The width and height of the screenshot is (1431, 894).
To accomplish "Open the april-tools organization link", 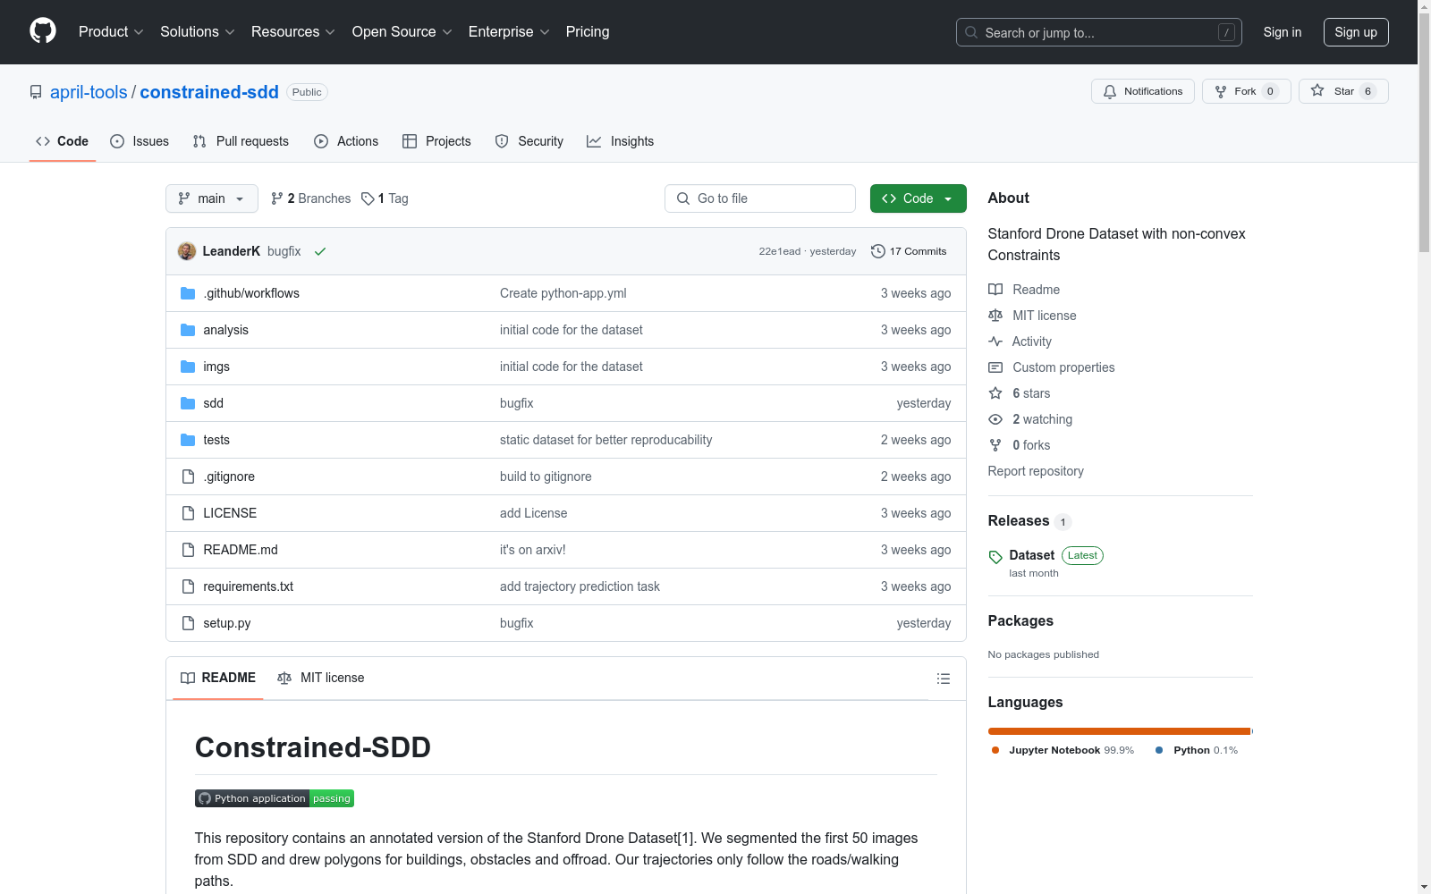I will pos(89,92).
